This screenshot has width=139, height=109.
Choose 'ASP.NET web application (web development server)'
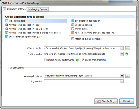click(x=33, y=33)
